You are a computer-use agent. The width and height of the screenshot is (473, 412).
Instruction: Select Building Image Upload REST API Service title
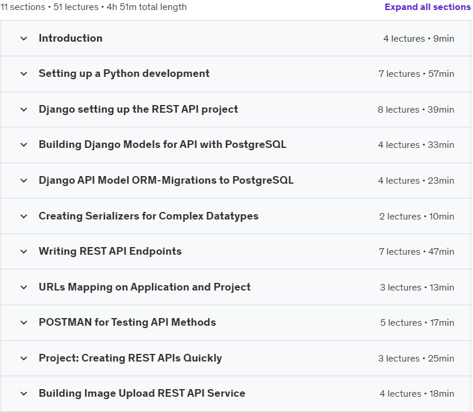(x=142, y=393)
